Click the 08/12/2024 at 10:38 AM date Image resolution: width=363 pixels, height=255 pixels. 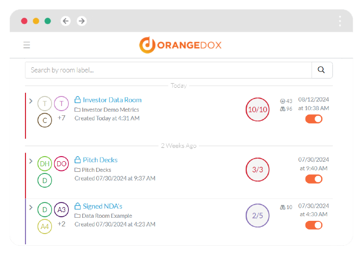click(314, 104)
